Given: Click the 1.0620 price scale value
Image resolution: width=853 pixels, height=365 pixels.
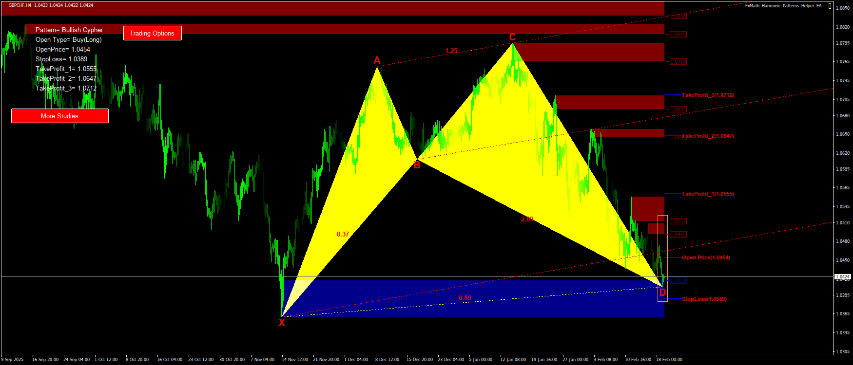Looking at the screenshot, I should pos(843,153).
